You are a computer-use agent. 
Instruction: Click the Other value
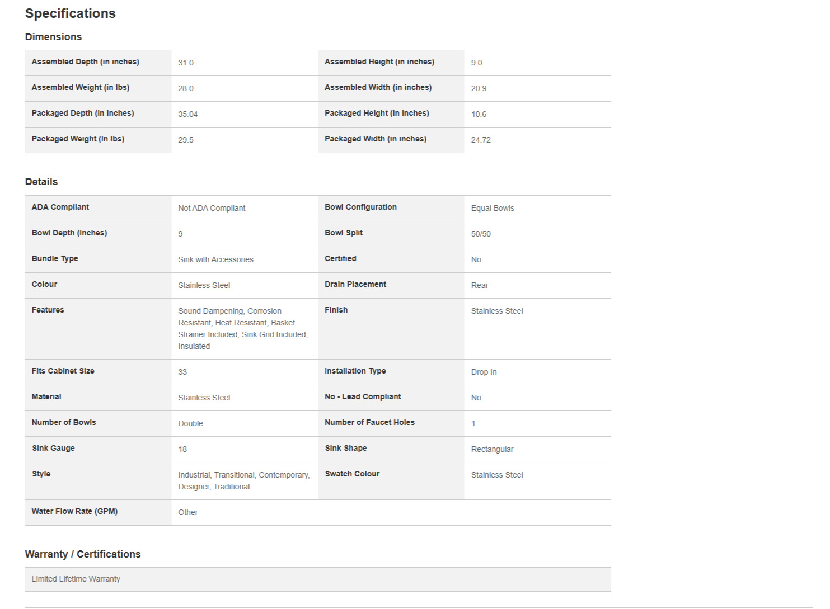tap(188, 512)
